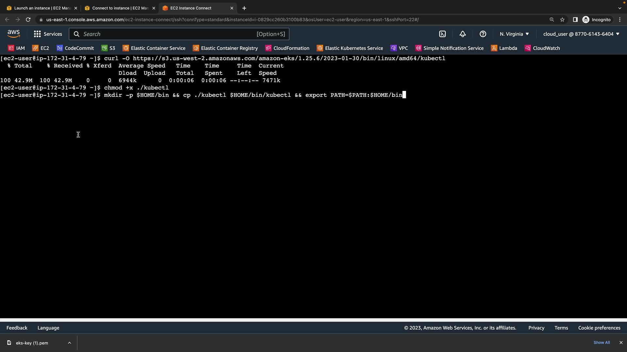Open the Services menu

point(48,34)
